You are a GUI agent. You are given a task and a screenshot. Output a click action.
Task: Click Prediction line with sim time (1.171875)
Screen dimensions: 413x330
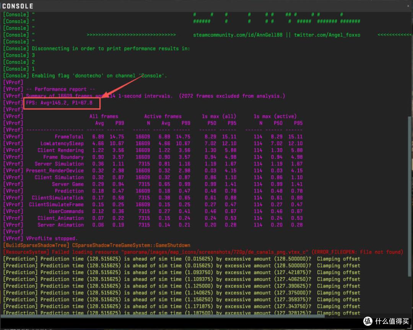click(x=182, y=306)
